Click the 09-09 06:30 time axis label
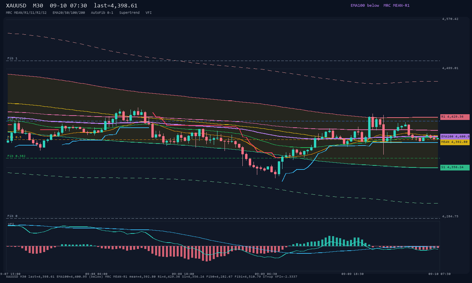This screenshot has width=472, height=283. pos(266,274)
